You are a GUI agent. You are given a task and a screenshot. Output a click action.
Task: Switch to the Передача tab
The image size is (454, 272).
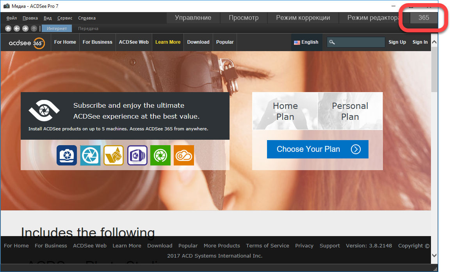point(88,28)
